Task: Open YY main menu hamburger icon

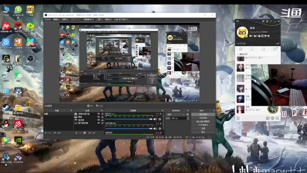Action: click(238, 118)
